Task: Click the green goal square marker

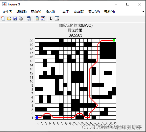Action: pos(114,40)
